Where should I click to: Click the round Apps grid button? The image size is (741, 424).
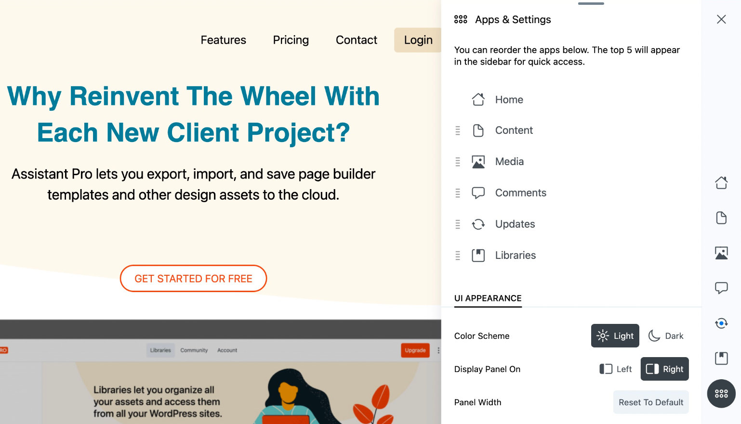click(721, 394)
